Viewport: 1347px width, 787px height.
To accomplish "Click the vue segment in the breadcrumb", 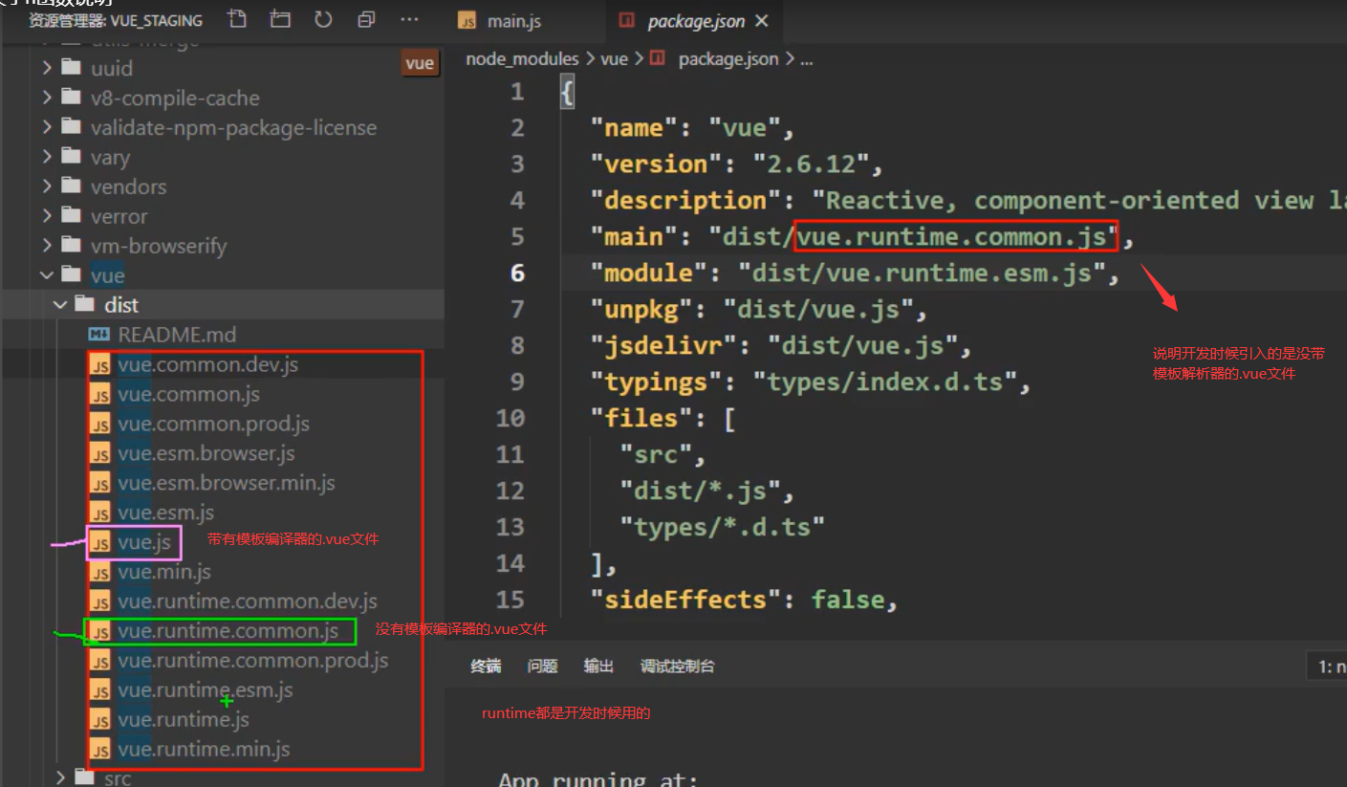I will [x=614, y=58].
